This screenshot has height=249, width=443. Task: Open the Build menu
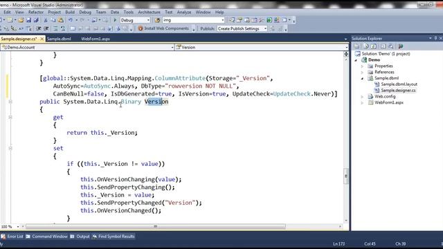pos(70,12)
